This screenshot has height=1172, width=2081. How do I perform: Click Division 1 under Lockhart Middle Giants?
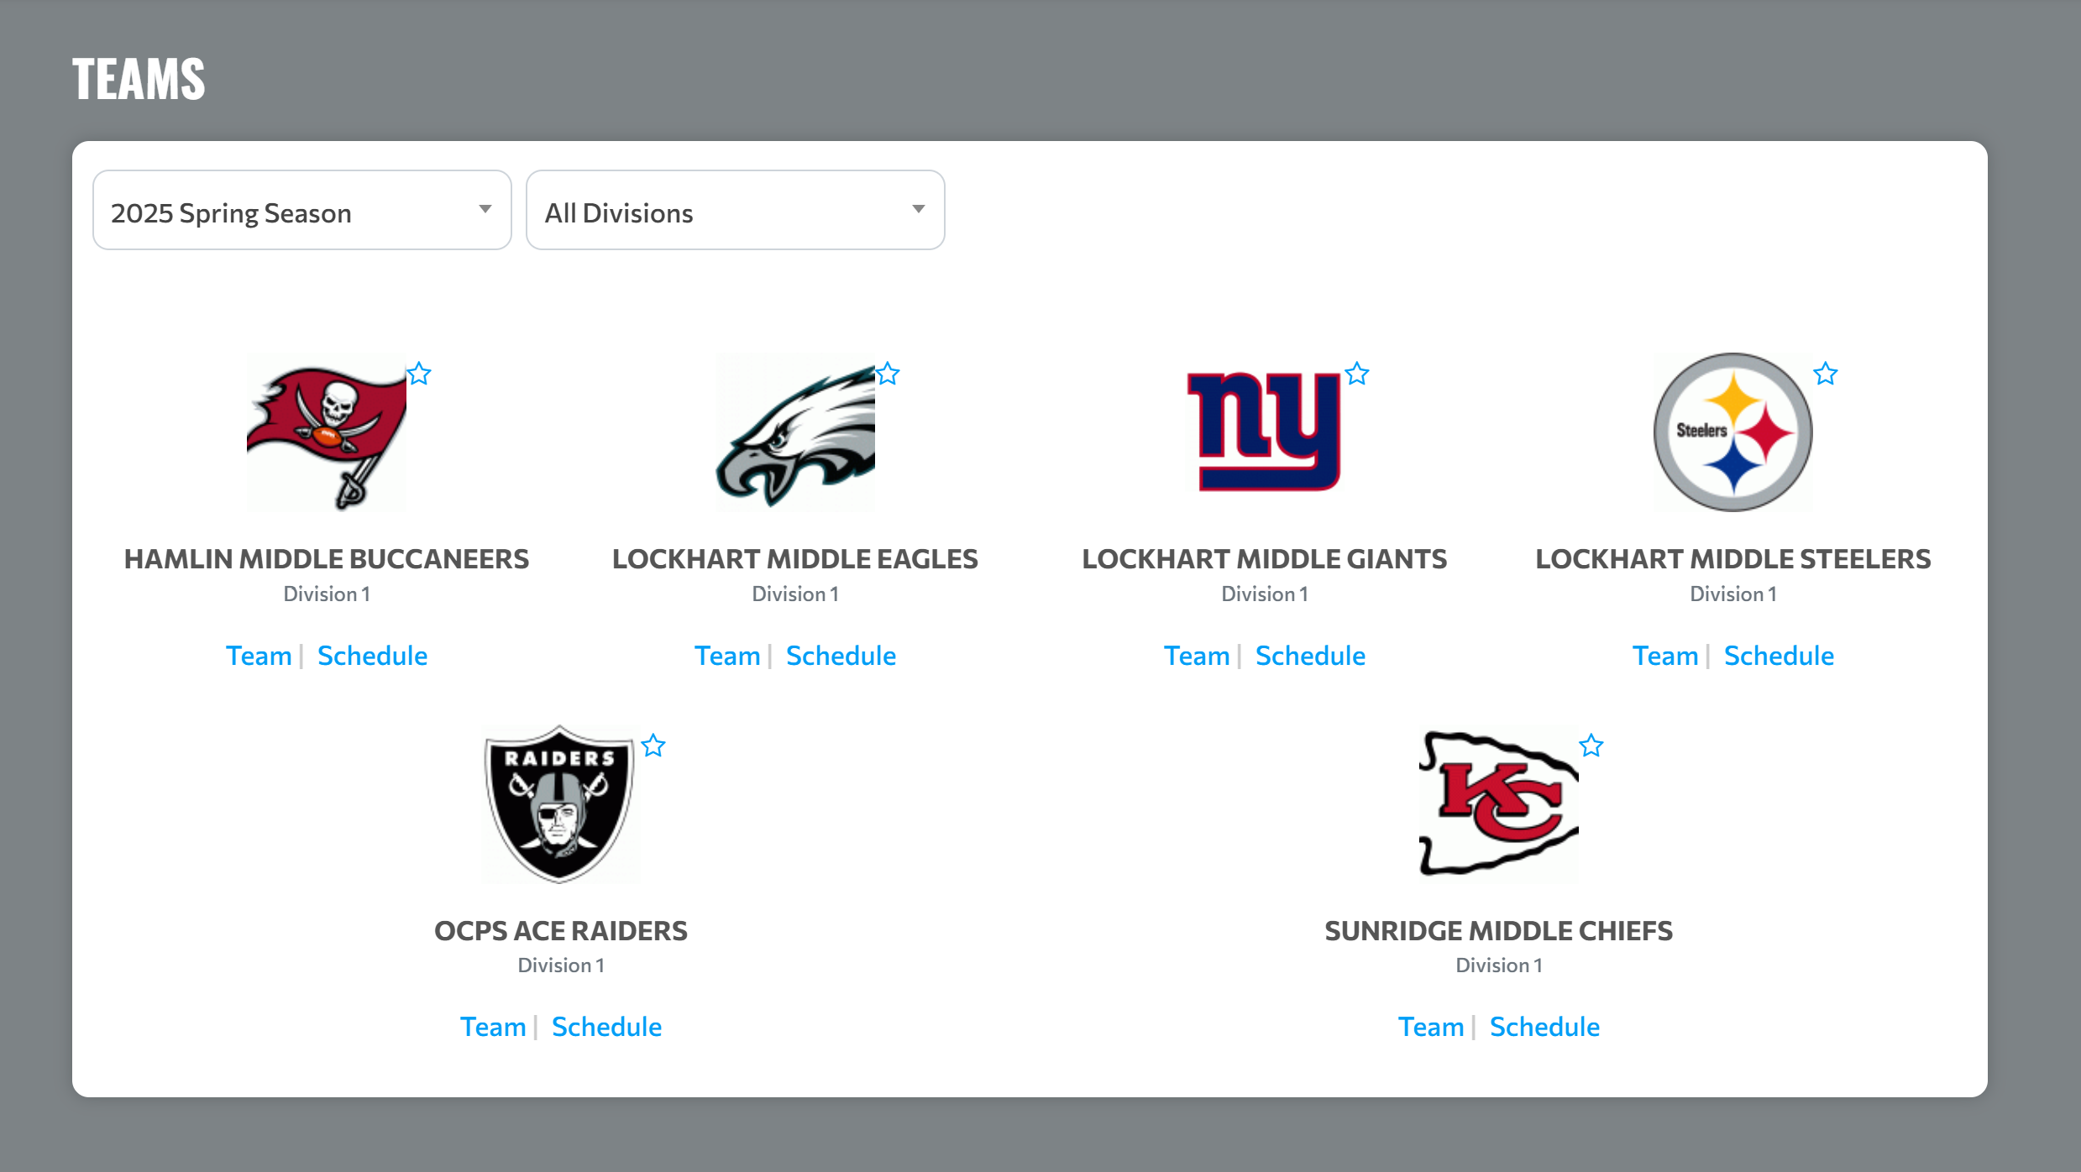tap(1265, 594)
